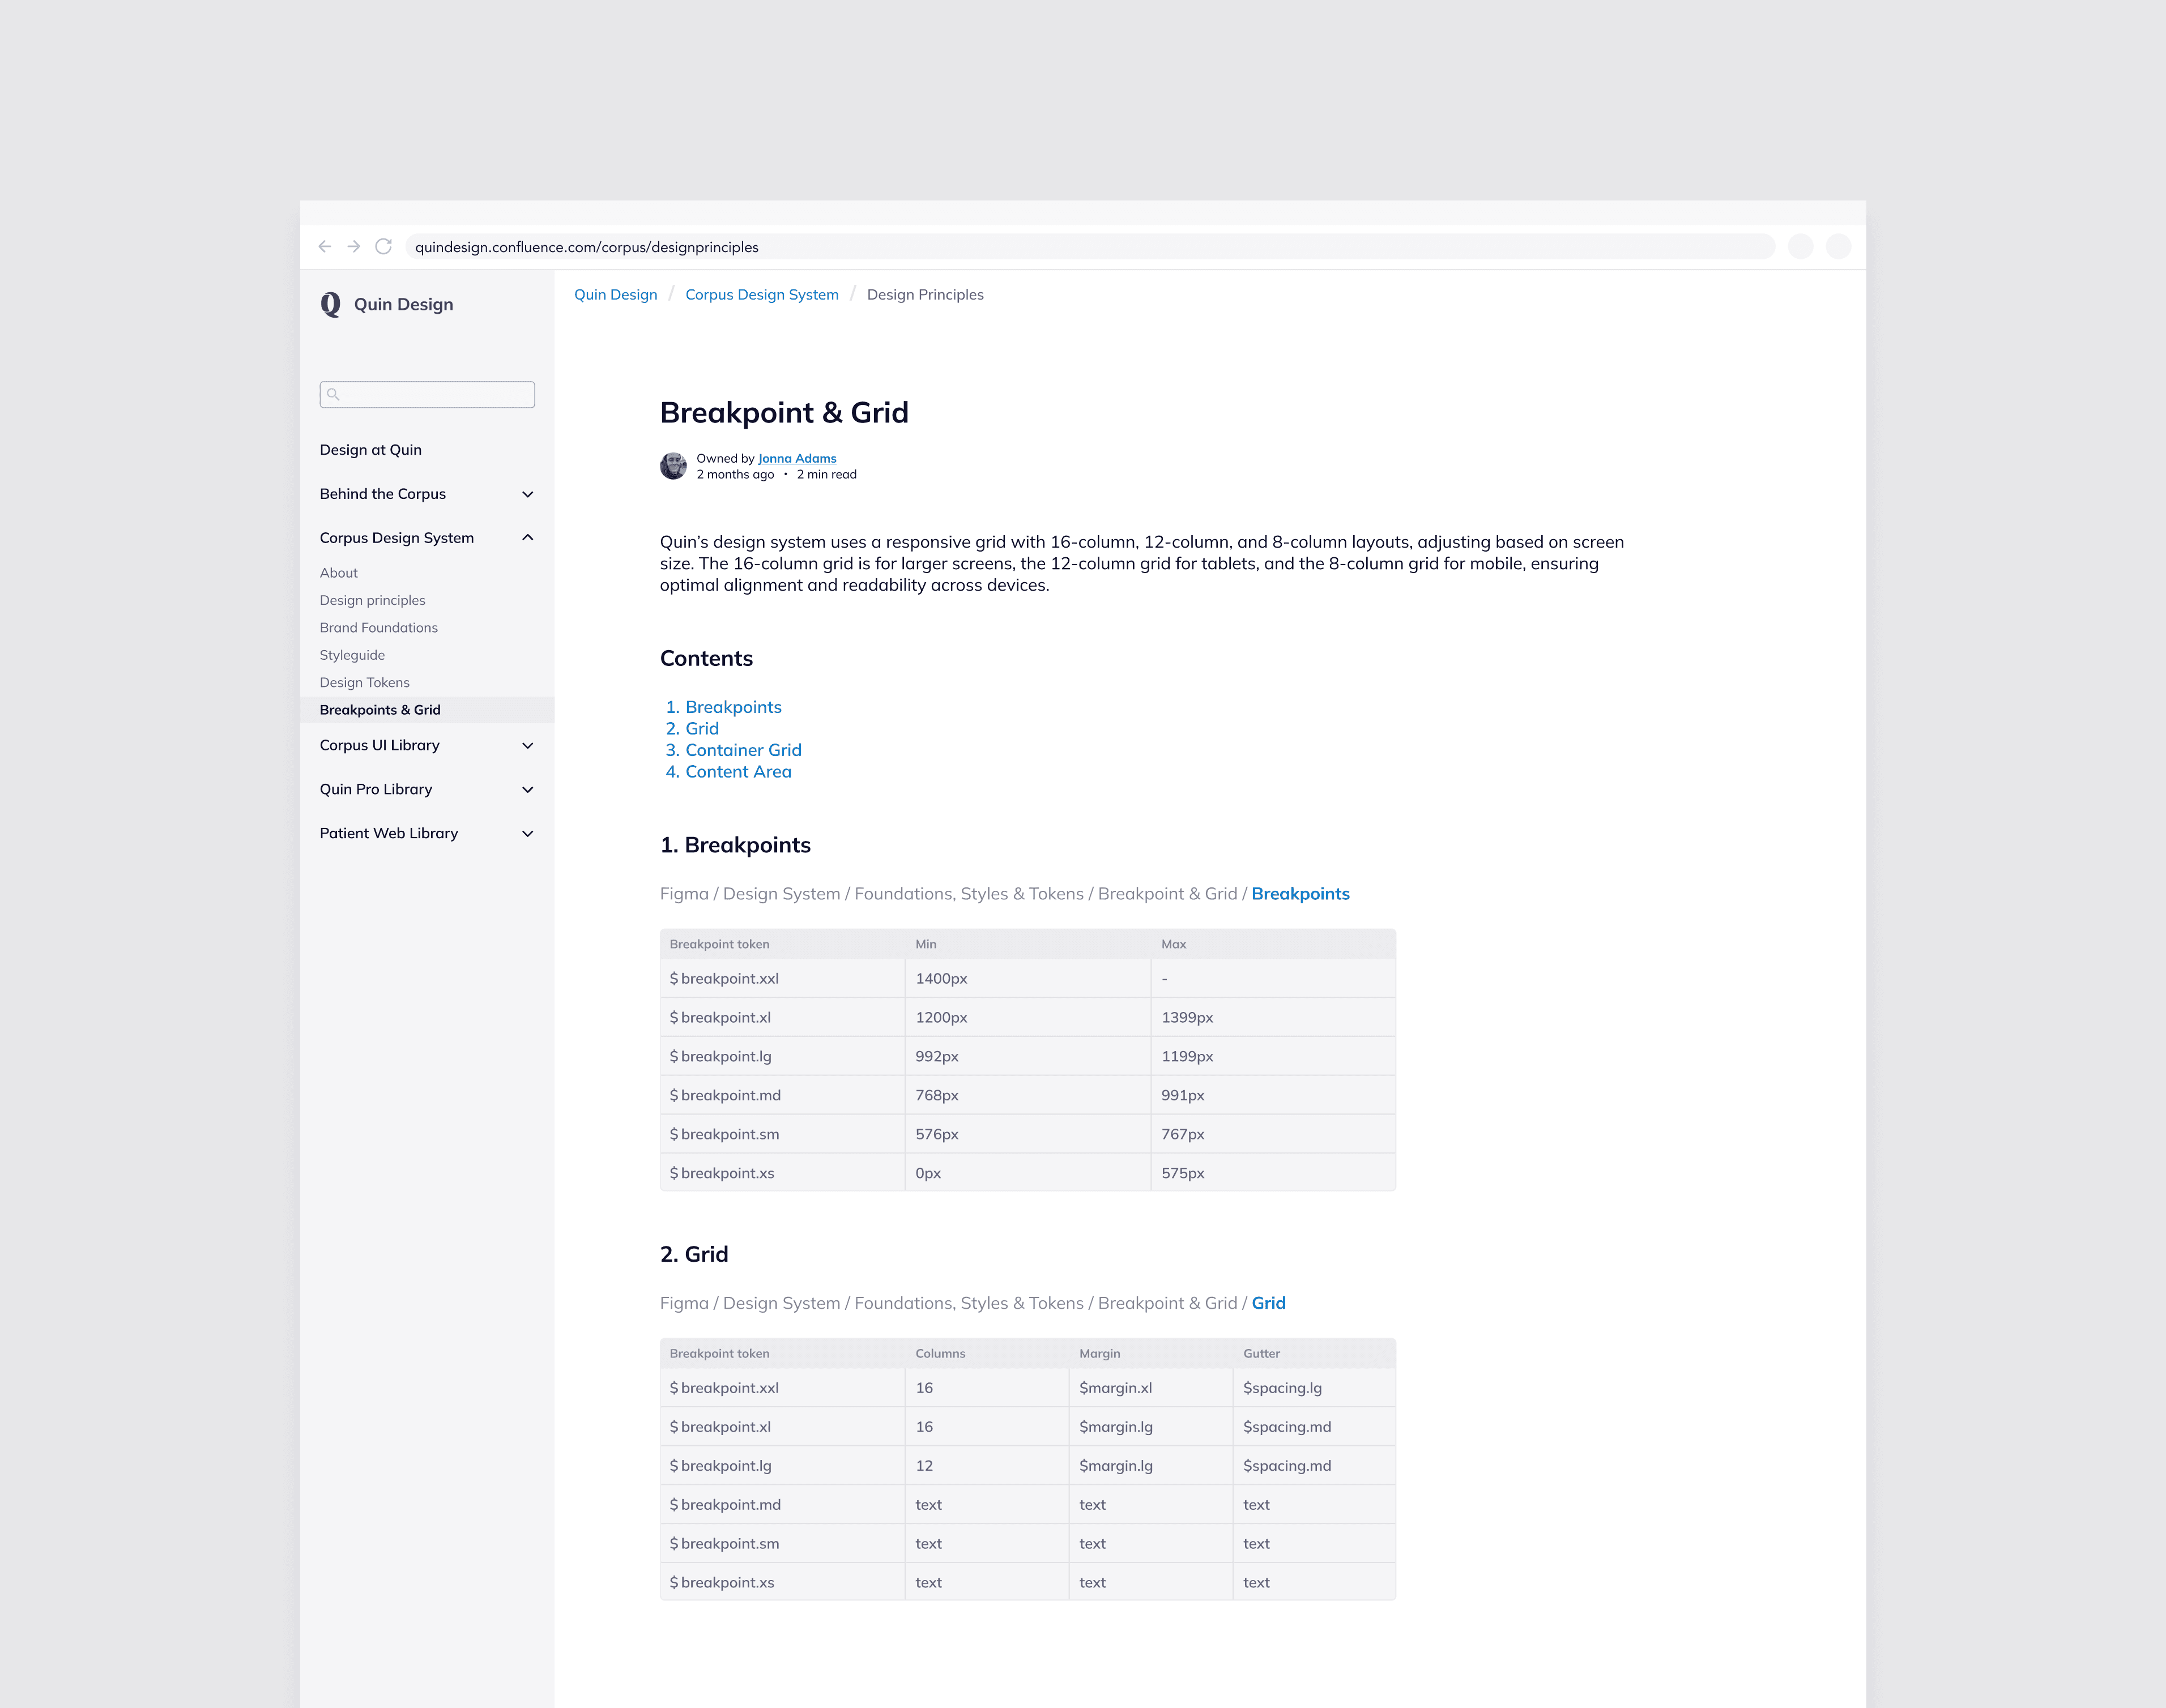Expand Quin Pro Library chevron
Screen dimensions: 2166x1708
(528, 789)
